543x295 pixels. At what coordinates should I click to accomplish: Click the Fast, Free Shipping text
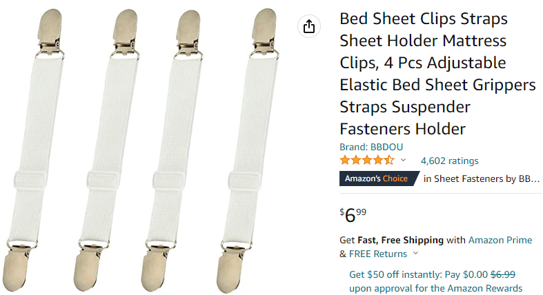click(402, 240)
